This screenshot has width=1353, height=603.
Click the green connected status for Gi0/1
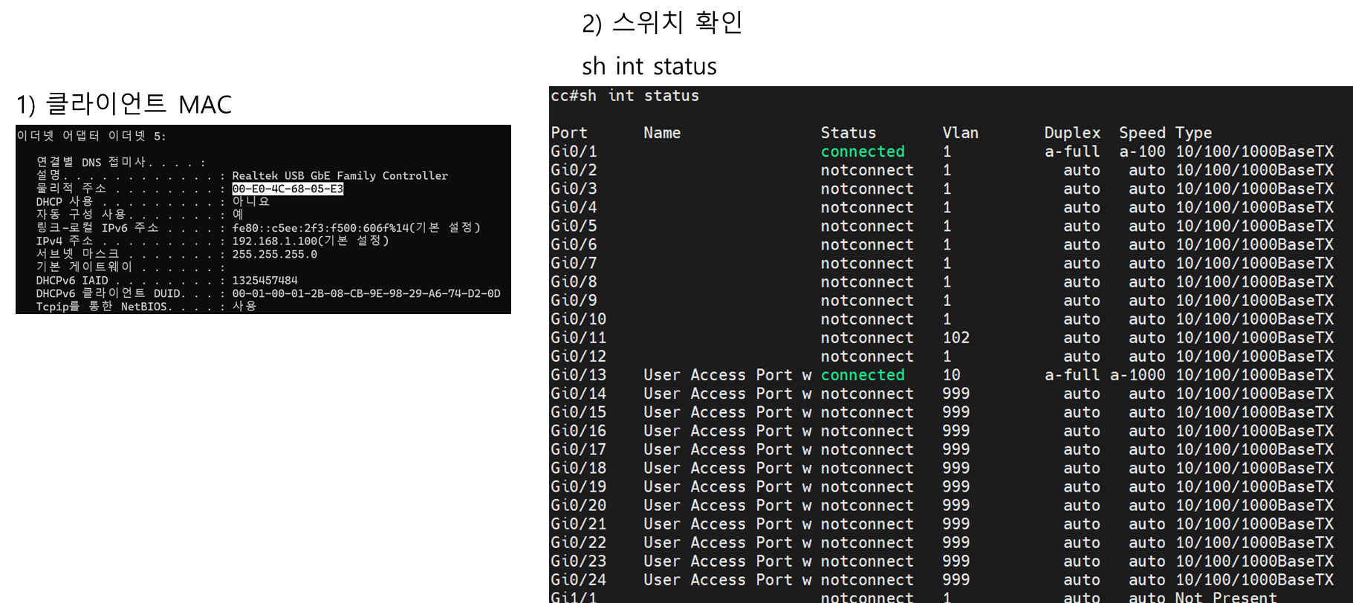862,151
